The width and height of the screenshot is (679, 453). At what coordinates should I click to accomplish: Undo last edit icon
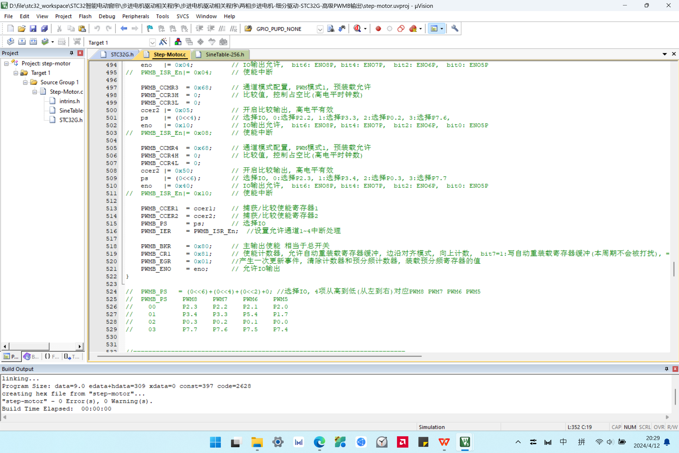(97, 29)
